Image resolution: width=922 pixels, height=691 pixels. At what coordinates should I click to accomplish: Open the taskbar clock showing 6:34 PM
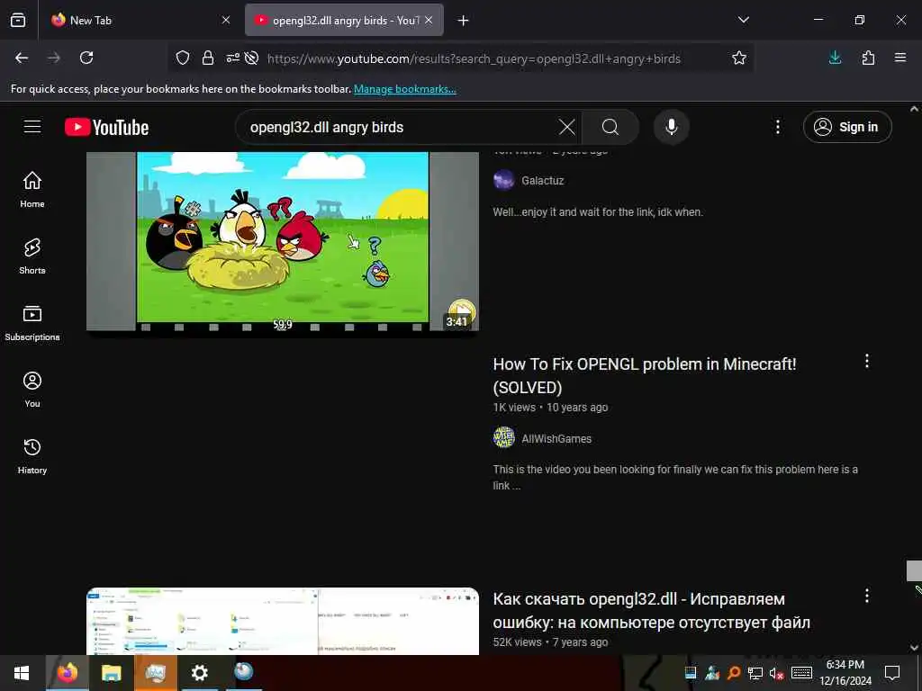pyautogui.click(x=845, y=672)
